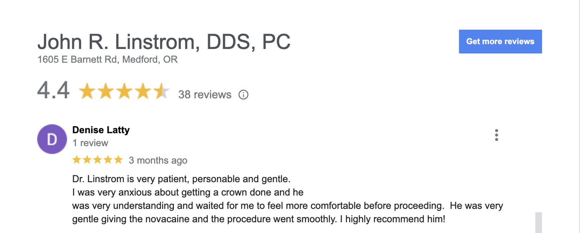Click the review line starting 'Dr. Linstrom is very patient'
Screen dimensions: 580x233
(x=181, y=179)
